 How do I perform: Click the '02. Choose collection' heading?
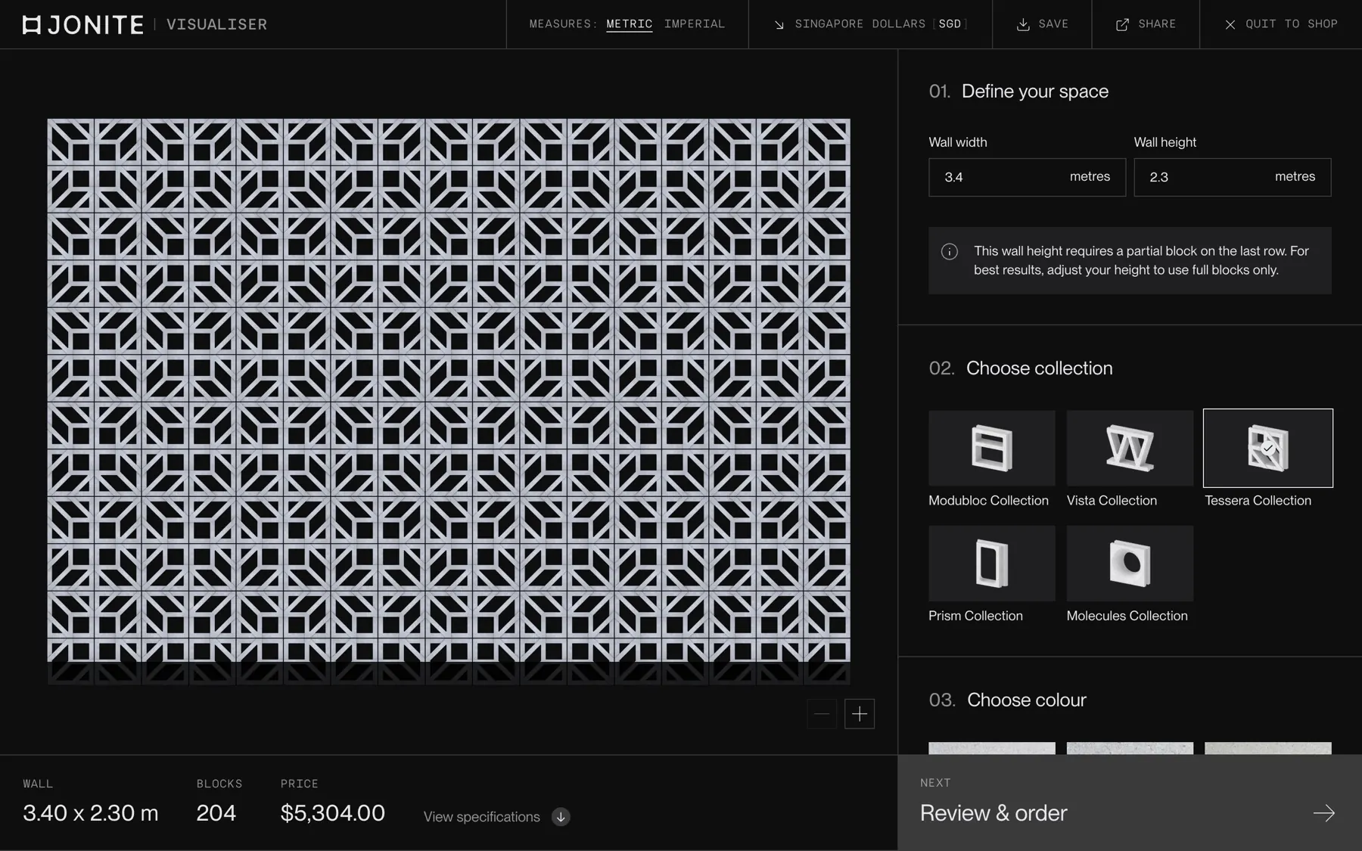click(x=1021, y=368)
